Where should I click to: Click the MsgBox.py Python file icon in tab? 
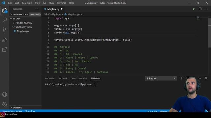point(45,9)
